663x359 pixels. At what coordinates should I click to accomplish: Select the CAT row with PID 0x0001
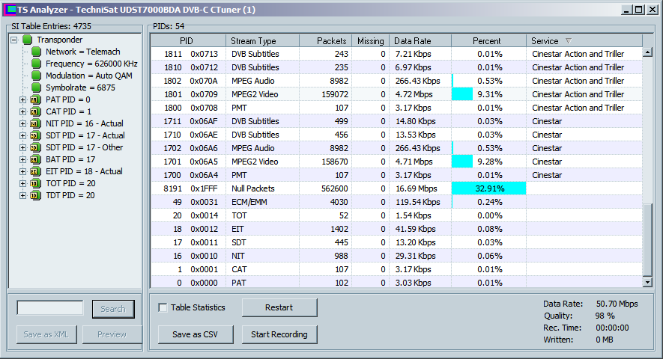tap(396, 269)
